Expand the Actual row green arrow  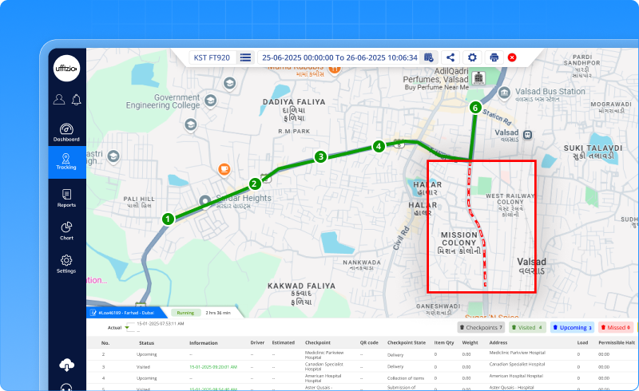click(x=126, y=328)
